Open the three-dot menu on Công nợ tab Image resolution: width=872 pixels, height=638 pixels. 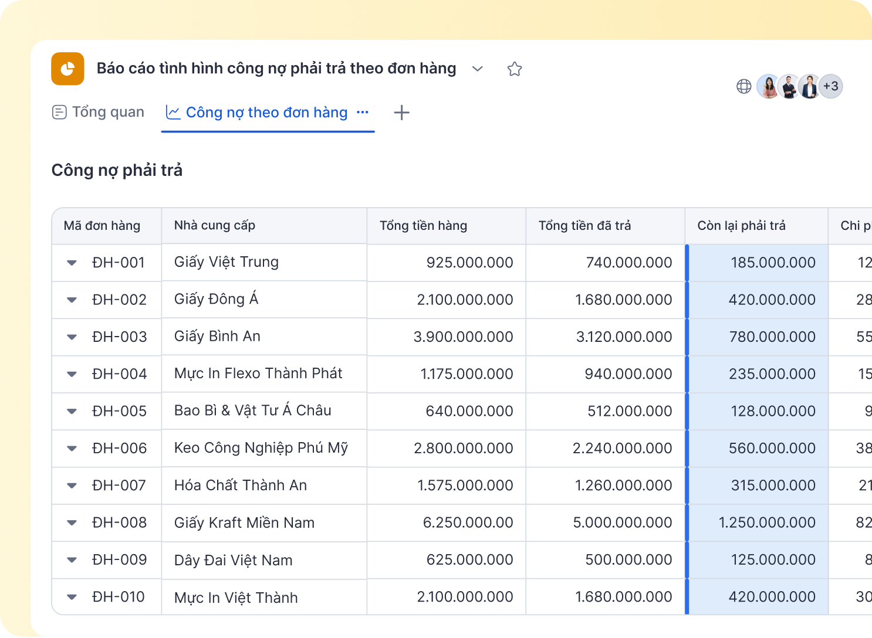click(363, 112)
